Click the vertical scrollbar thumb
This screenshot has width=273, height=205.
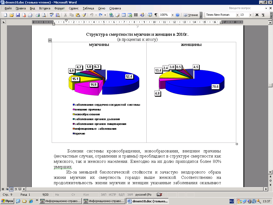tap(270, 85)
